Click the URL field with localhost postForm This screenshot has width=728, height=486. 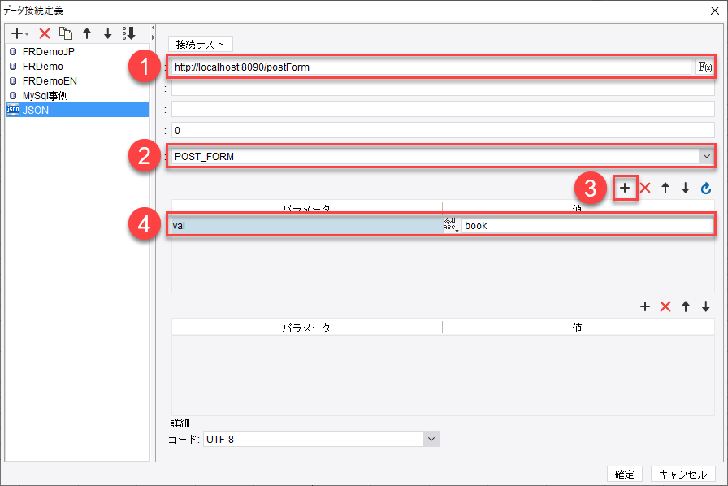[x=431, y=67]
